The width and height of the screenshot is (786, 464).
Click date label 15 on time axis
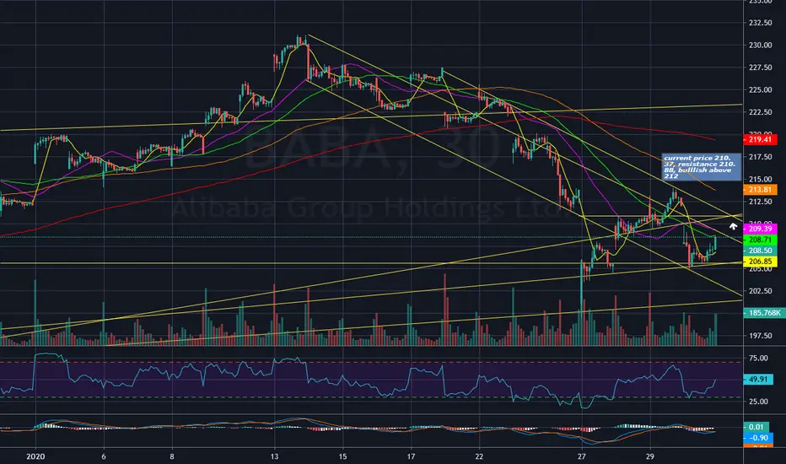point(342,456)
